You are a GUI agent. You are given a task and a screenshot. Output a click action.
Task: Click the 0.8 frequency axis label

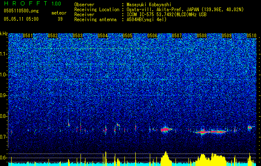coord(3,116)
